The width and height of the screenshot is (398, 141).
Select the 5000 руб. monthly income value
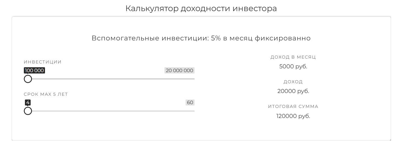click(x=293, y=66)
